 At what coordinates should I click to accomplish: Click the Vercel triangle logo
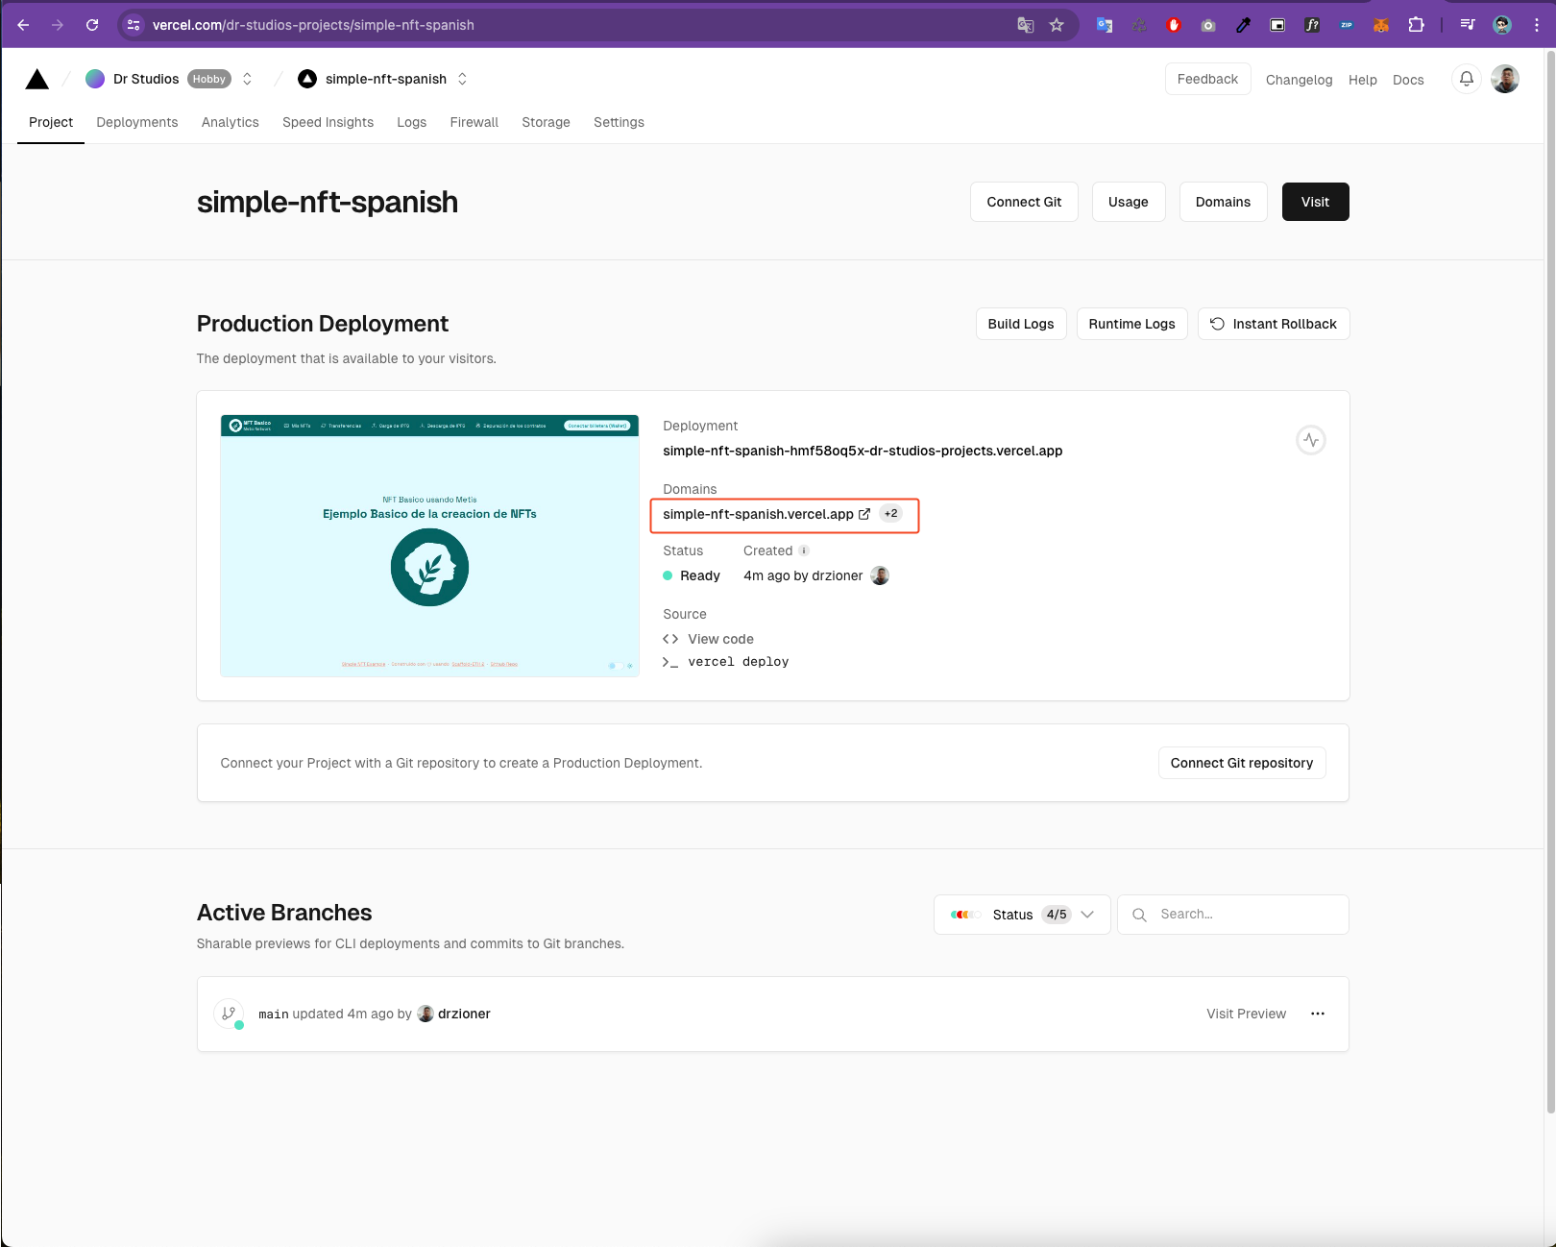(37, 79)
